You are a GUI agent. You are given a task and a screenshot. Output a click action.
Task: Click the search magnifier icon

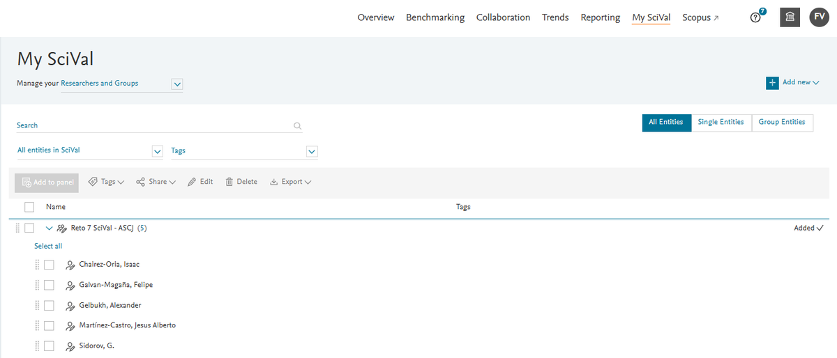[297, 126]
